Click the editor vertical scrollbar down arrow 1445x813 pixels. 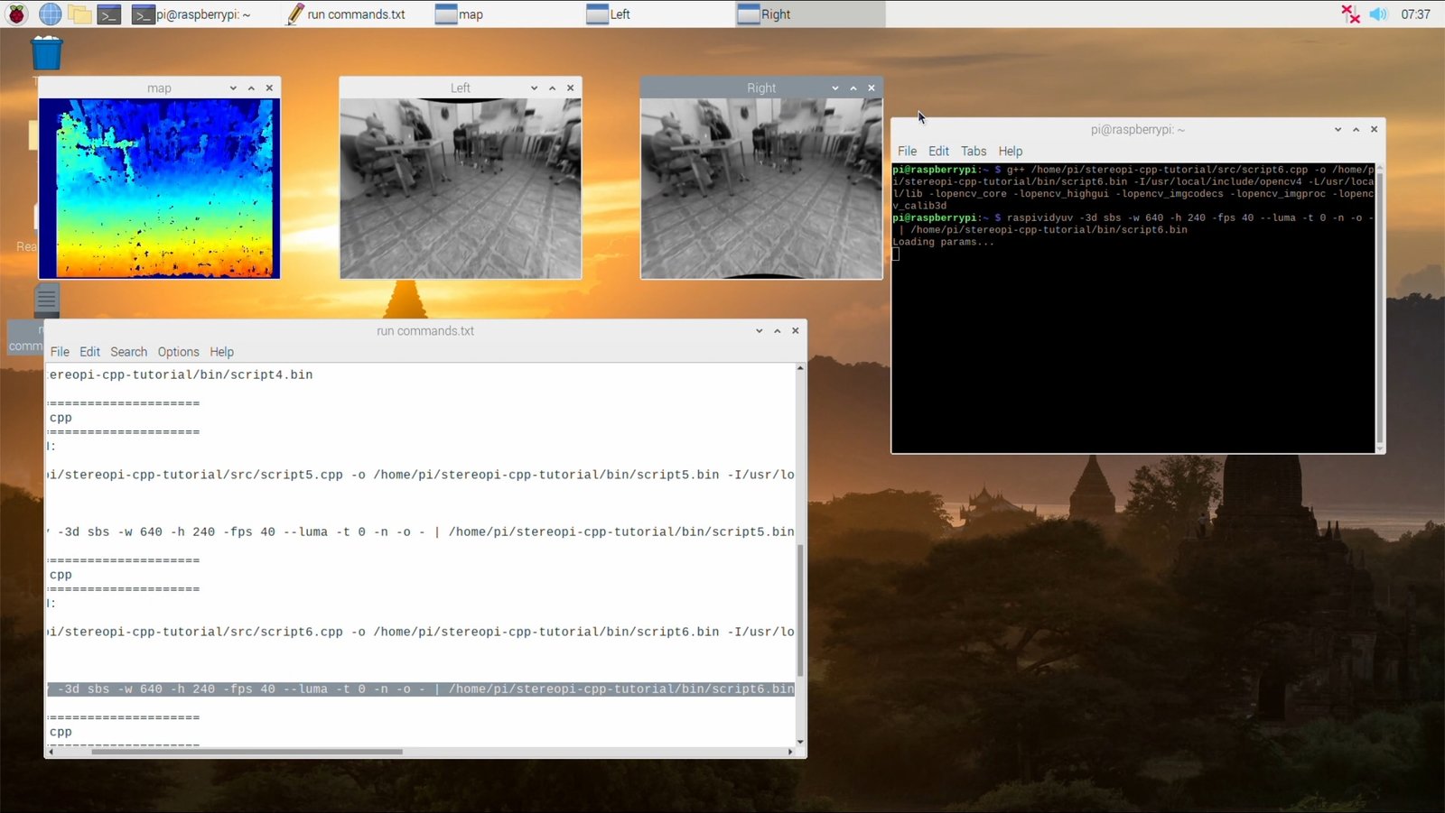(800, 741)
